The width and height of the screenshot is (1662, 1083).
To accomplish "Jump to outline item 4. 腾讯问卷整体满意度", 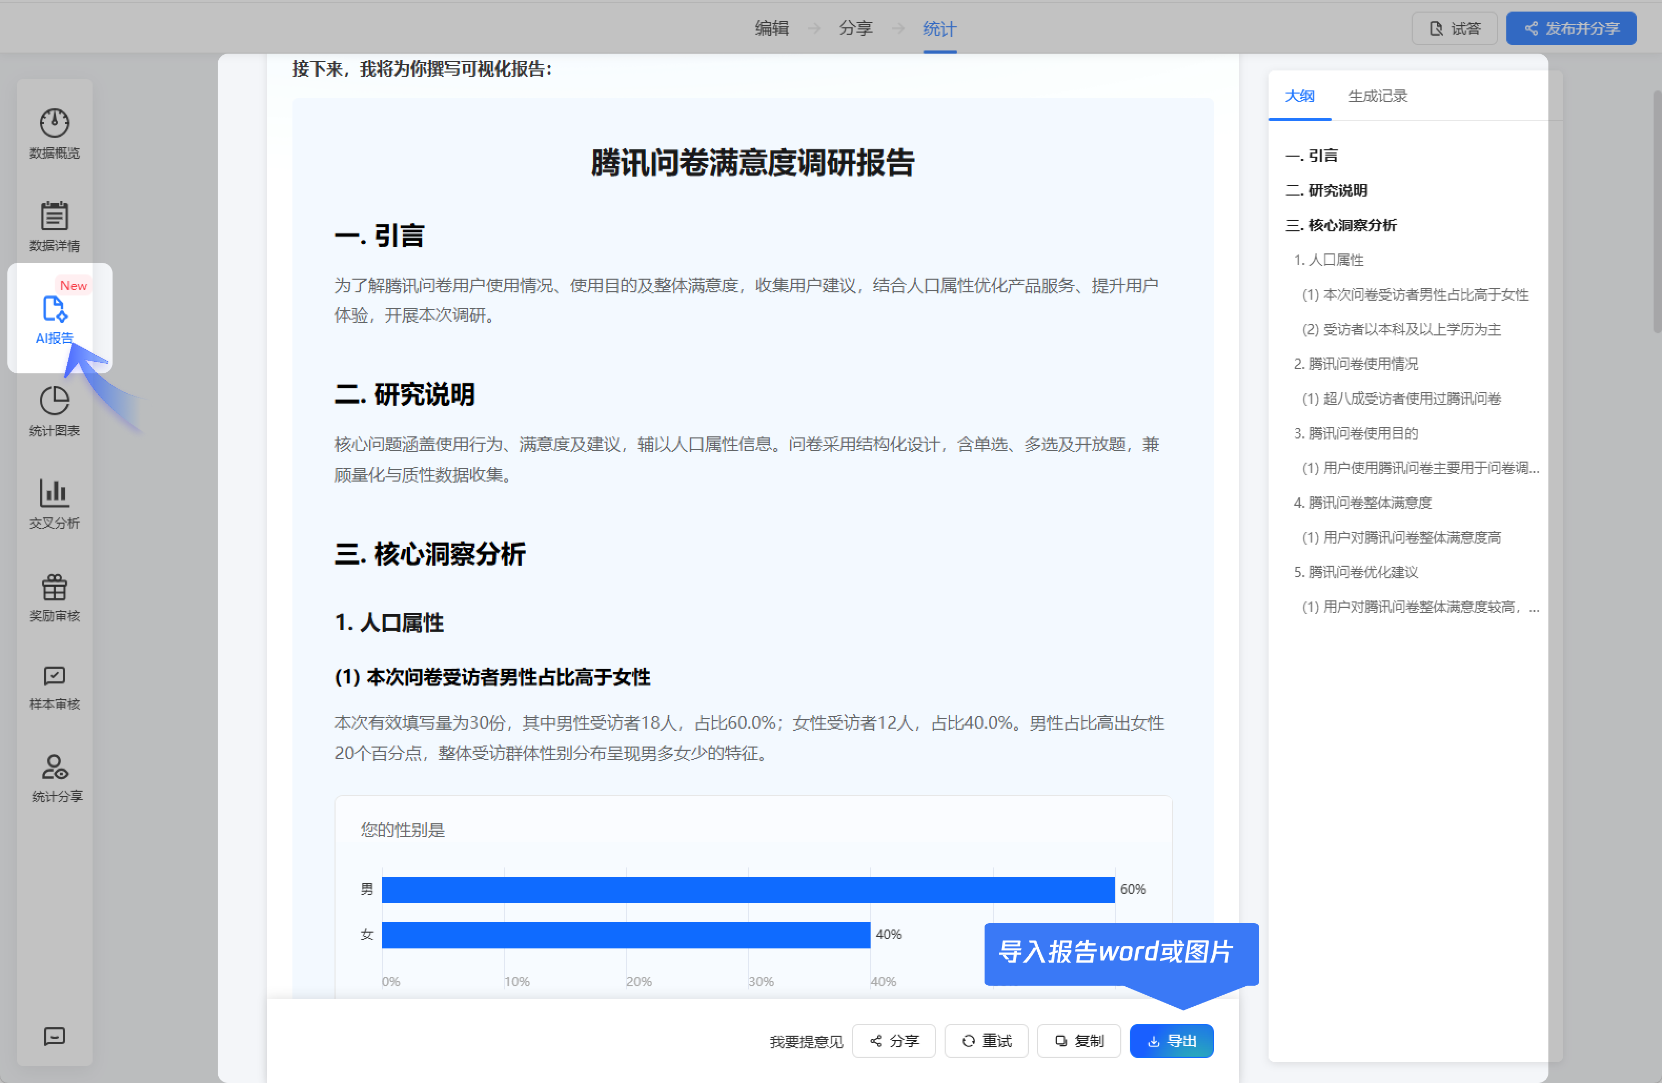I will pos(1362,503).
